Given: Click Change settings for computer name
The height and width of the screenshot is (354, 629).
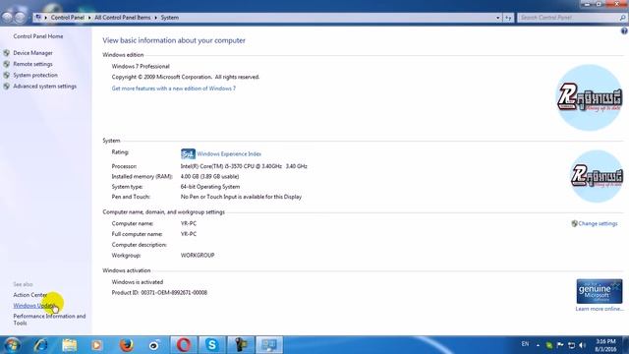Looking at the screenshot, I should [x=598, y=223].
